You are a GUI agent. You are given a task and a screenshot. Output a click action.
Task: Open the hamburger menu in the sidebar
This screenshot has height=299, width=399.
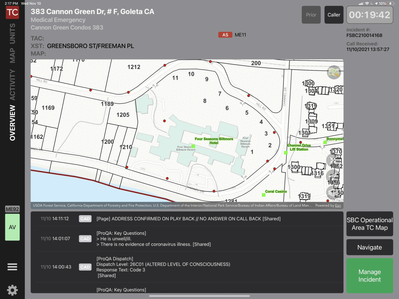12,267
